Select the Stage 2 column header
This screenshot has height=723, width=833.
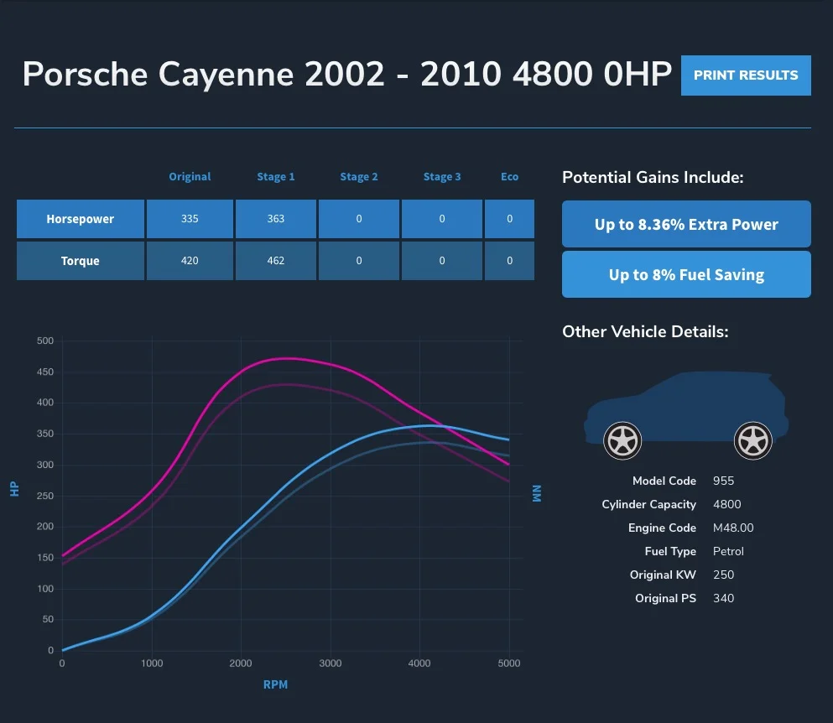click(x=358, y=176)
